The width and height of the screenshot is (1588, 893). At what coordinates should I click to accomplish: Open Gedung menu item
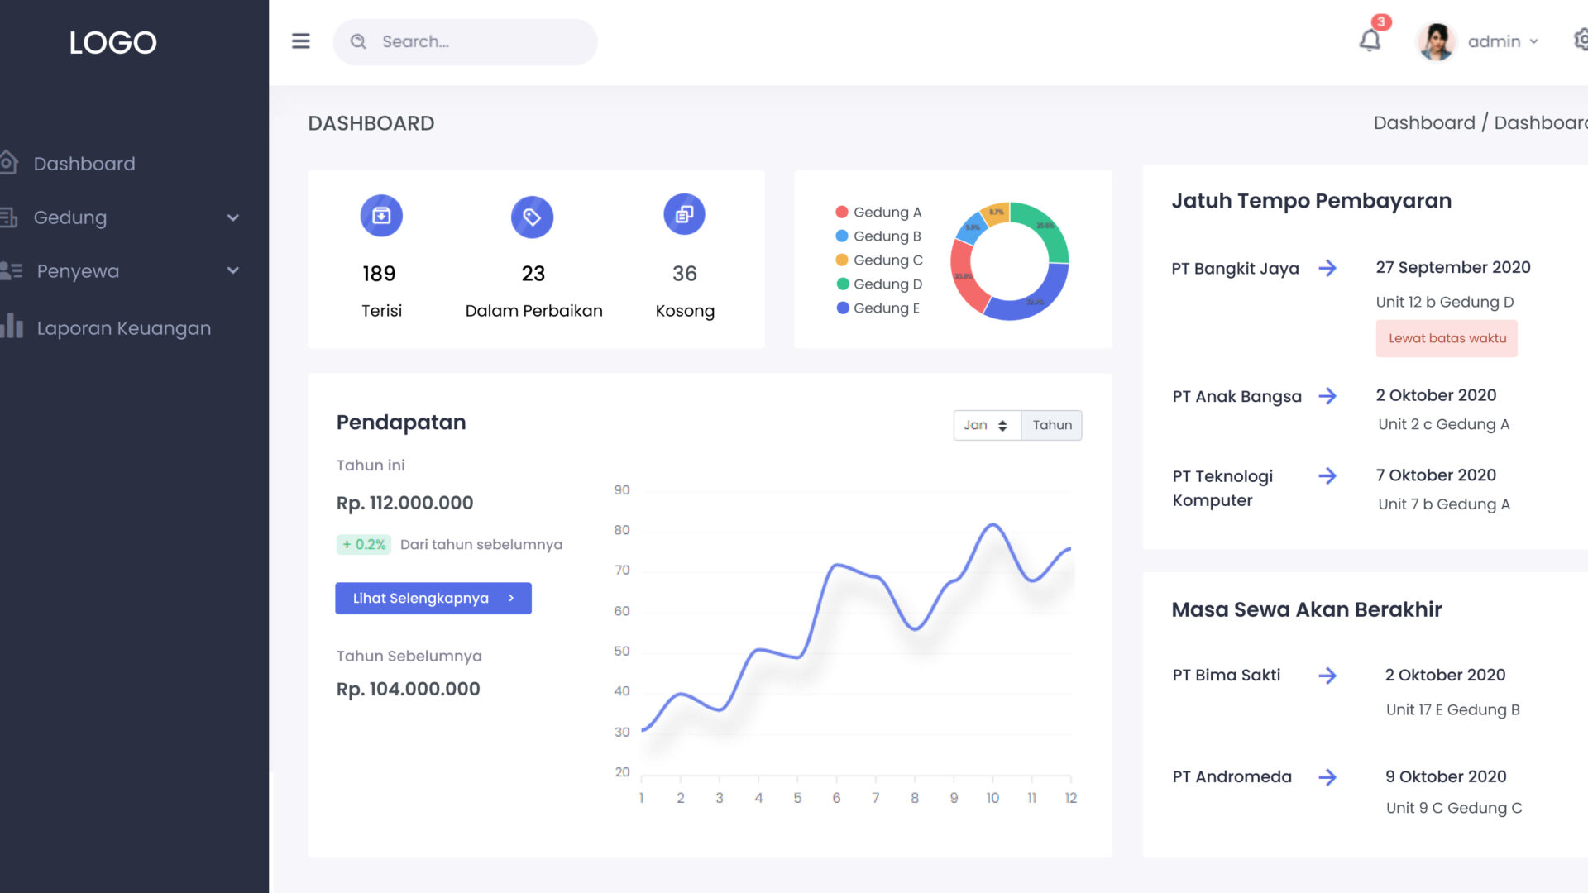click(x=70, y=217)
